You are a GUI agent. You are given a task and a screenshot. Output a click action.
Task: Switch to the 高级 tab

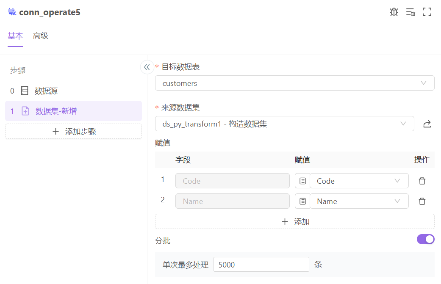[41, 36]
